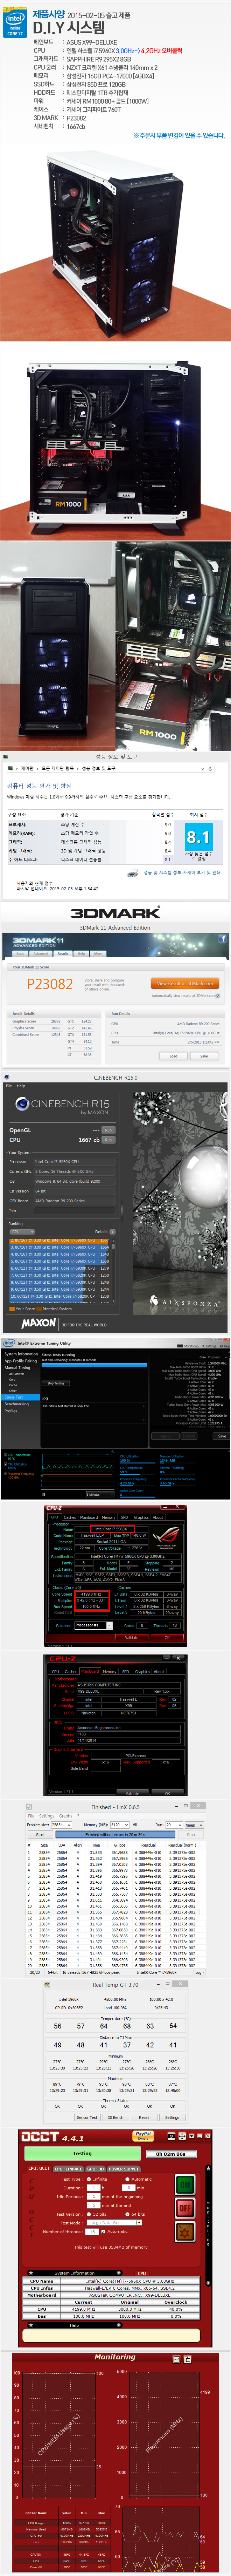Choose 64 bits test version in OCCT
Screen dimensions: 231x2576
136,2214
